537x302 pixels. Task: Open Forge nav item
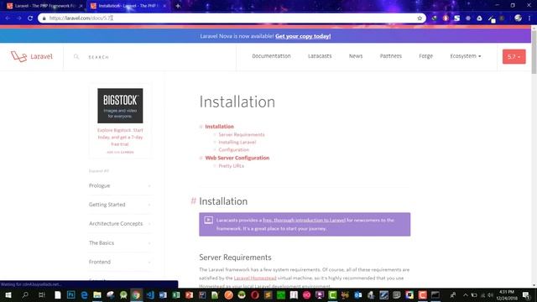[425, 56]
